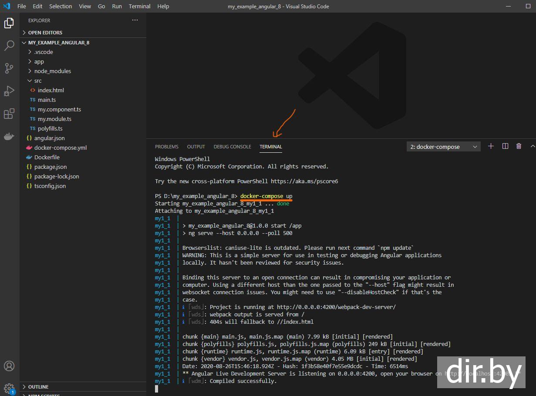Open the Docker view in activity bar
This screenshot has width=536, height=396.
(x=9, y=137)
